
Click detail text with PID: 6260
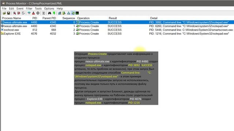point(189,26)
